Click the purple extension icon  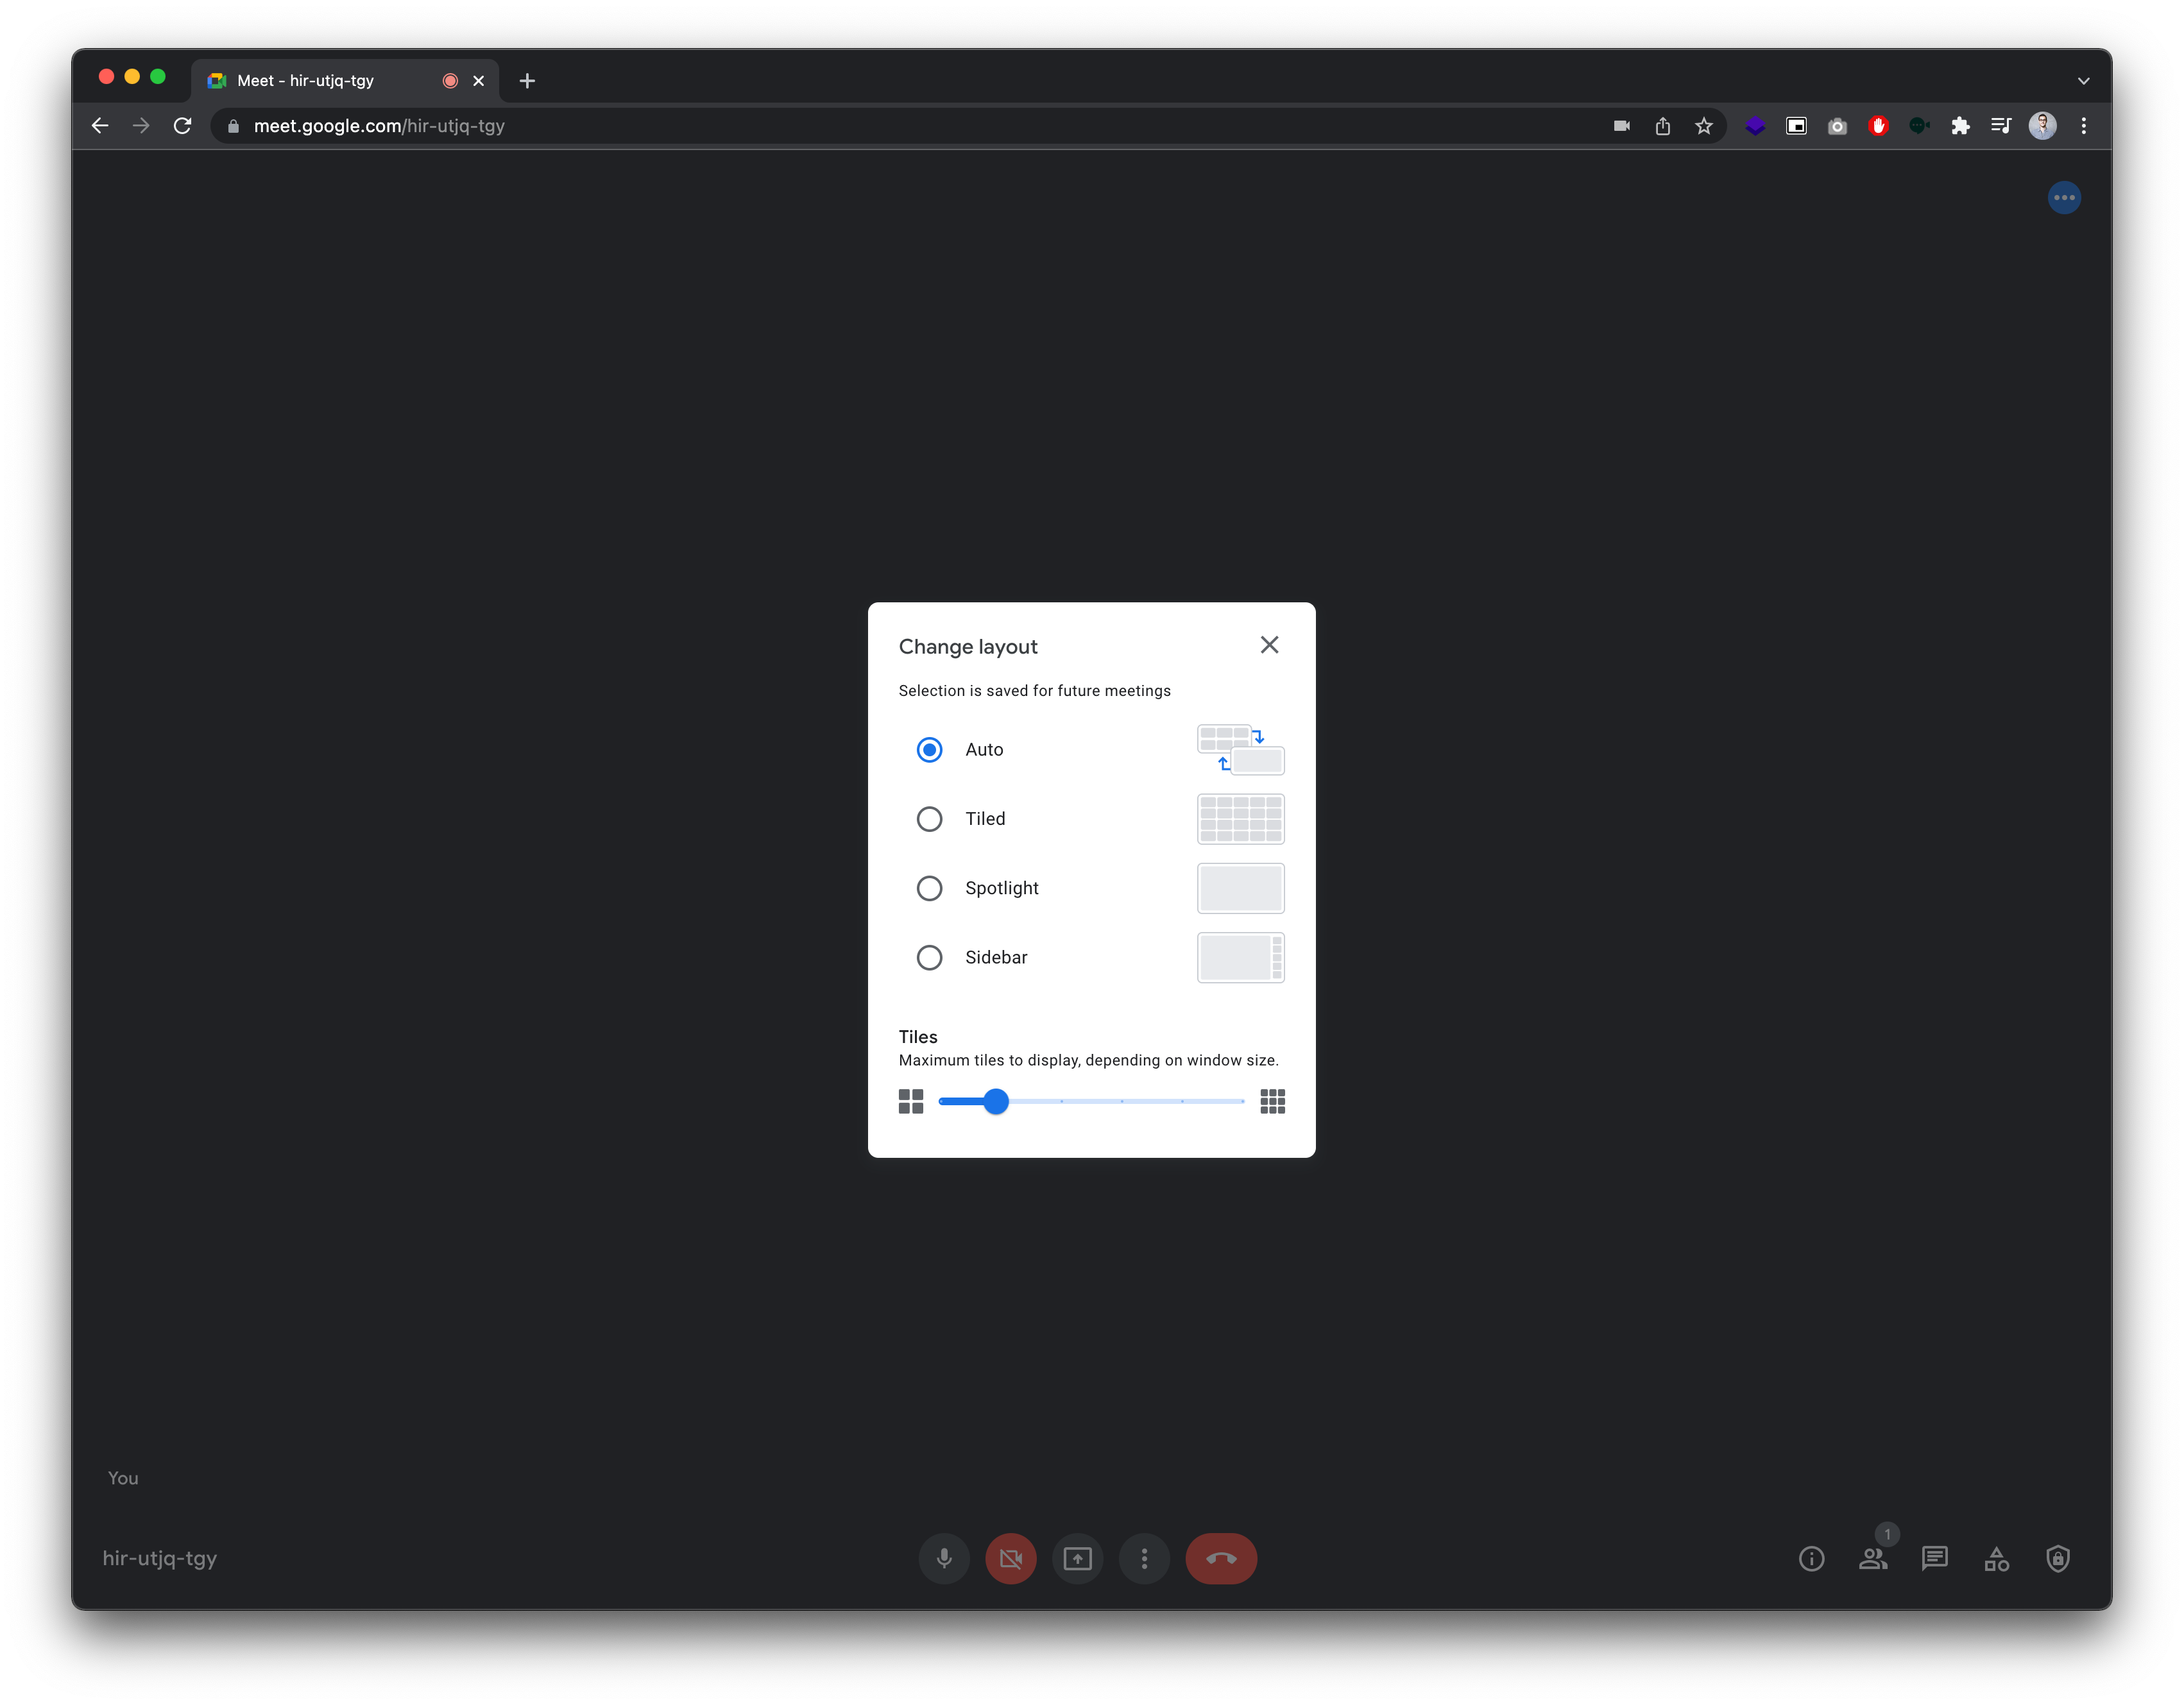pyautogui.click(x=1755, y=126)
